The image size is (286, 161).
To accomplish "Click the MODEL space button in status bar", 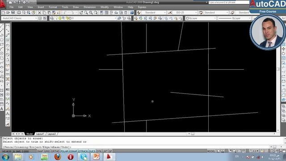I will coord(211,151).
